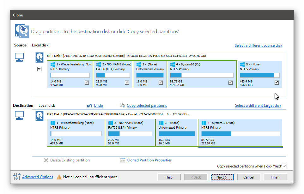
Task: Click the Cloned Partition Properties icon
Action: click(123, 160)
